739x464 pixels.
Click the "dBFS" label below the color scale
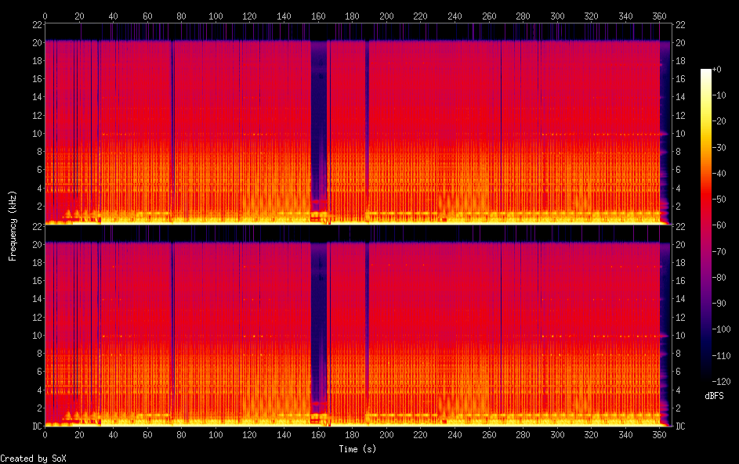(x=714, y=396)
